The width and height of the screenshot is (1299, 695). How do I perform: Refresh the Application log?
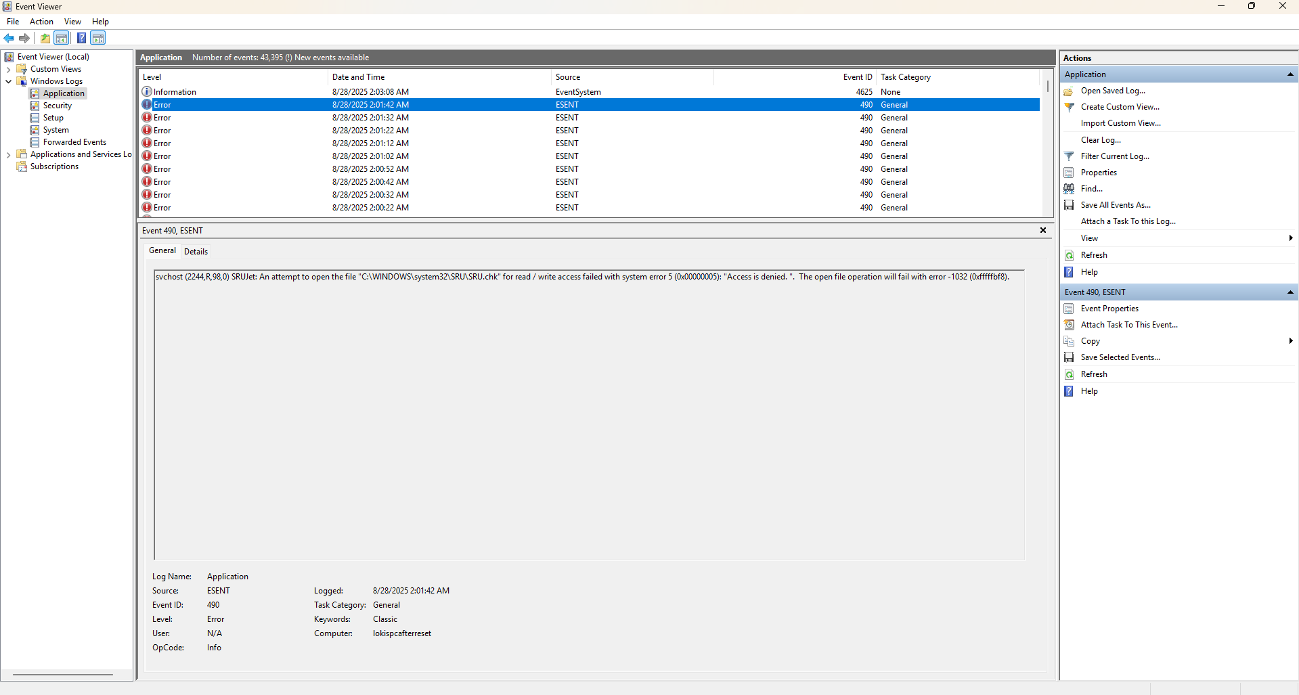point(1093,255)
